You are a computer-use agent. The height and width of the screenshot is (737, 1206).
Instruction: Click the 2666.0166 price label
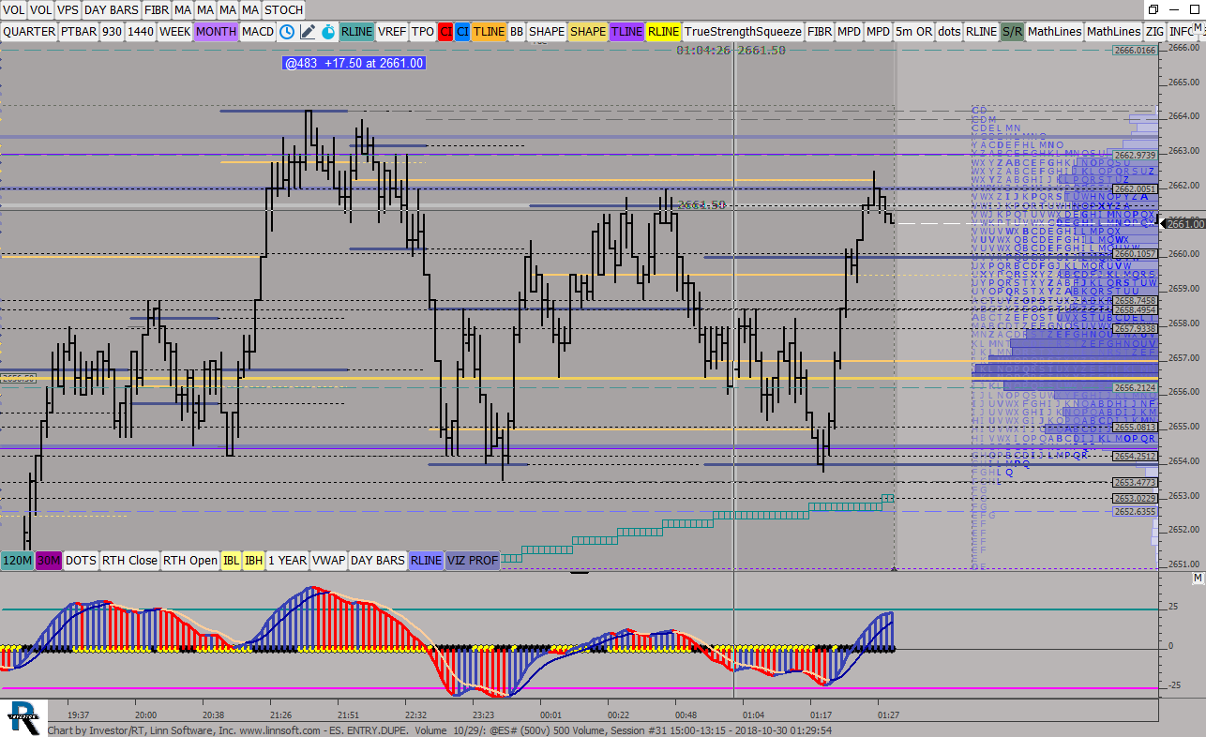(1136, 51)
